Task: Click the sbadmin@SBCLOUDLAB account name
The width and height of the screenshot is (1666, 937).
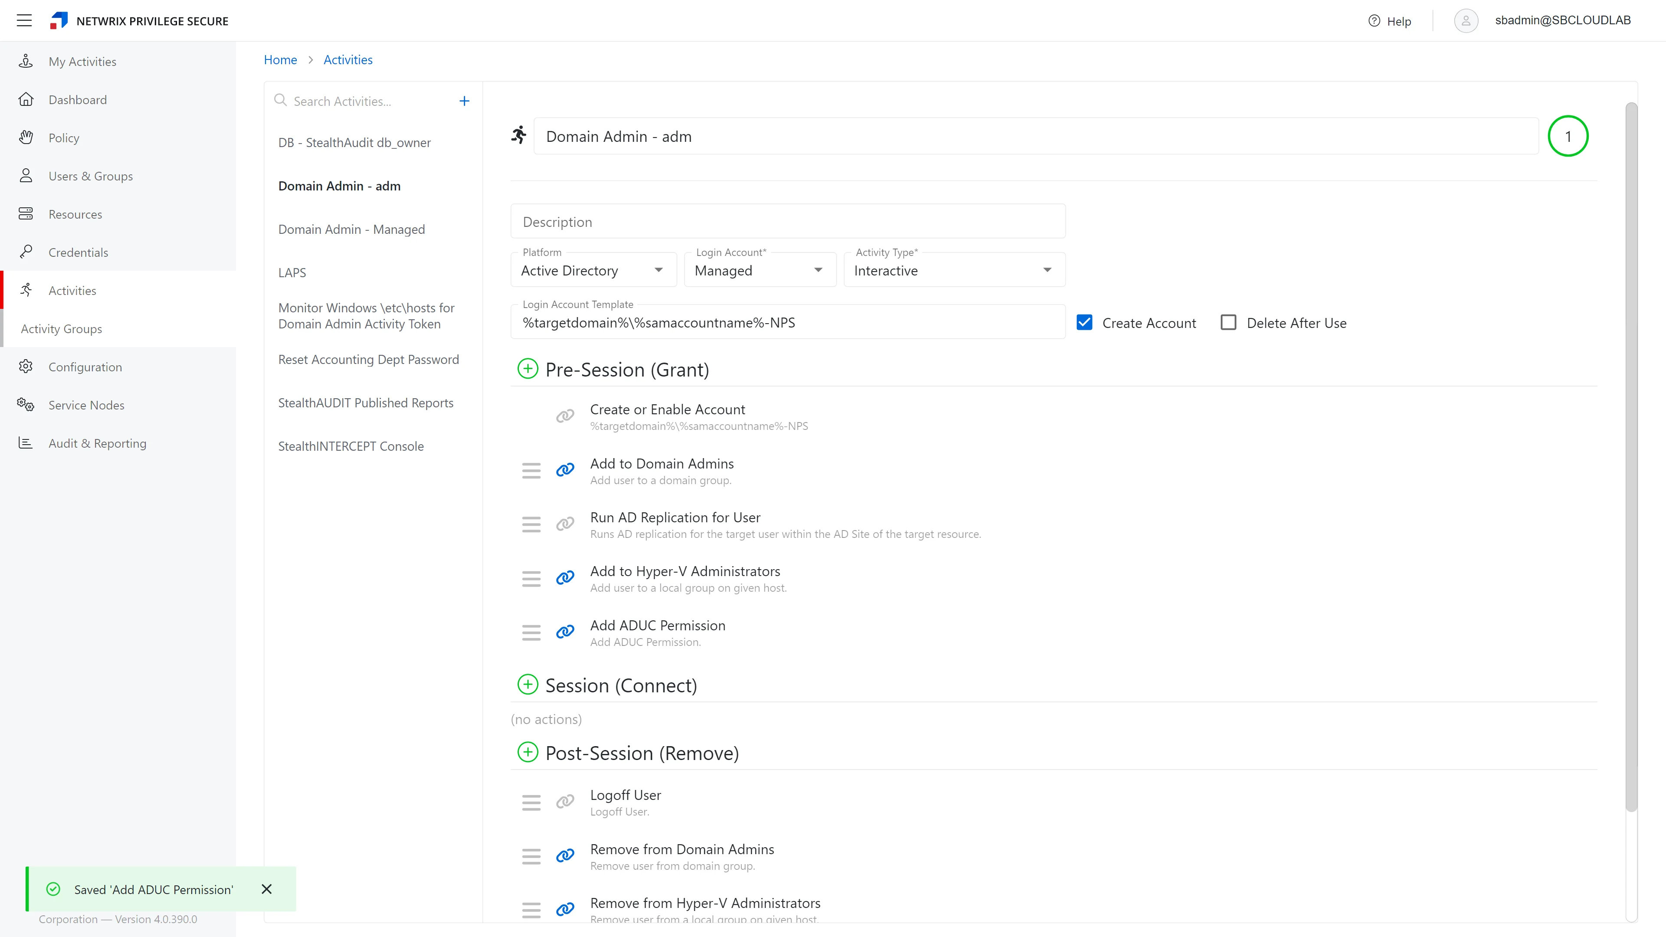Action: [1562, 20]
